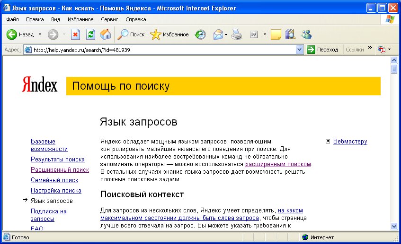Click the page icon in the address bar

pyautogui.click(x=28, y=50)
